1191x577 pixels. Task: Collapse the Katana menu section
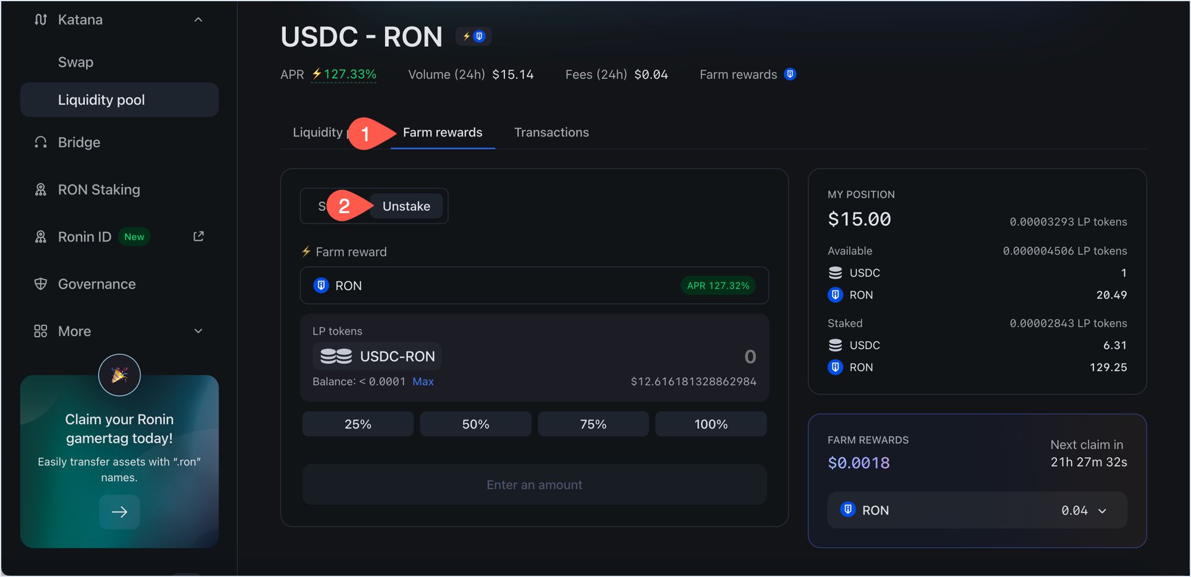198,20
